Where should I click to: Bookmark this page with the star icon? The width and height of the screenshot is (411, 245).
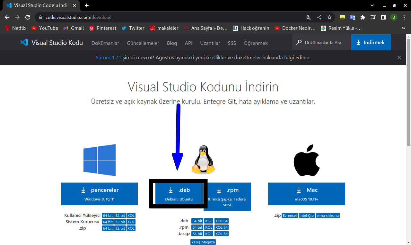pos(329,17)
